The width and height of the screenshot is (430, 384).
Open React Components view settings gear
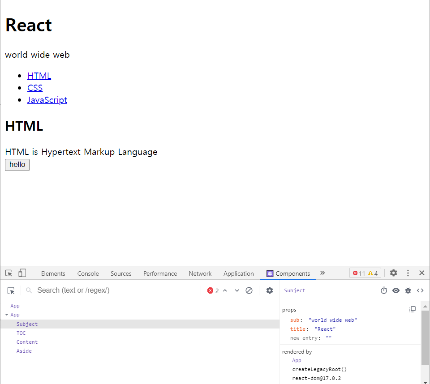[270, 290]
